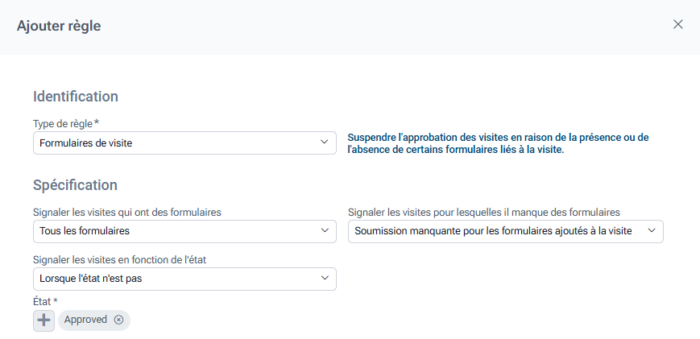The image size is (700, 339).
Task: Select the Approved state chip
Action: pyautogui.click(x=85, y=320)
